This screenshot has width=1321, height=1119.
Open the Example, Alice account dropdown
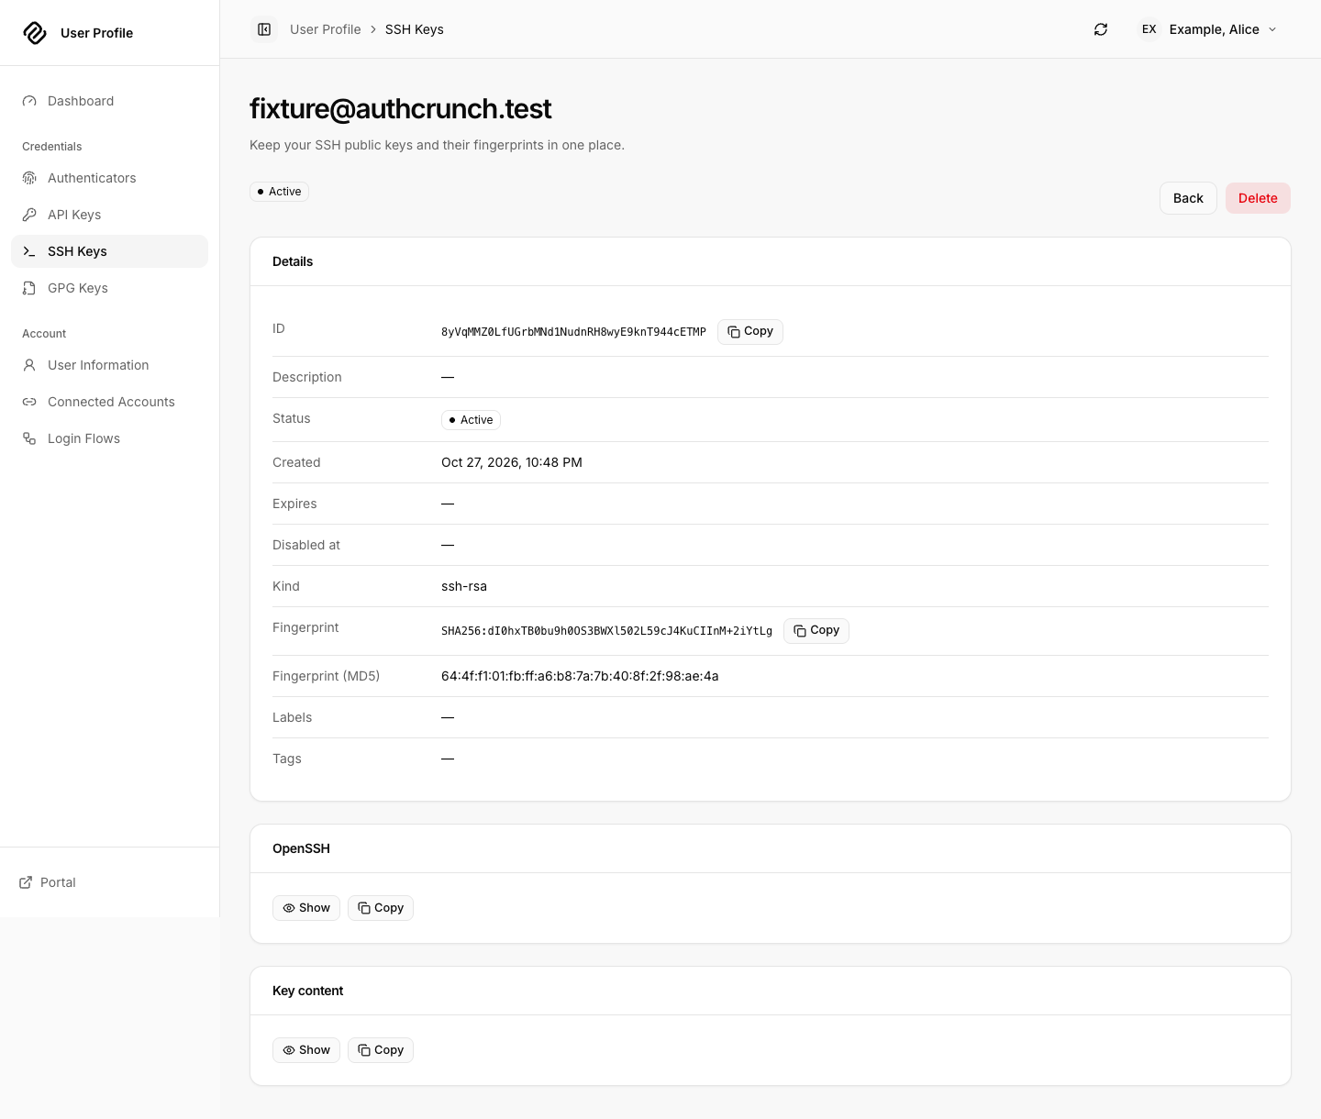[x=1207, y=29]
